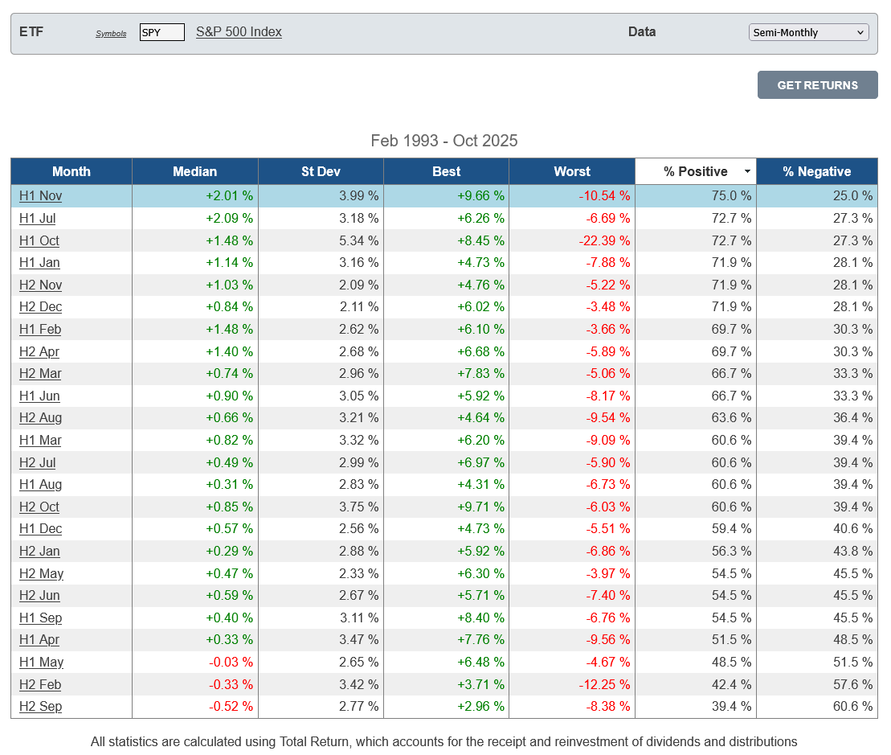
Task: Open the H2 Sep row link
Action: (x=40, y=706)
